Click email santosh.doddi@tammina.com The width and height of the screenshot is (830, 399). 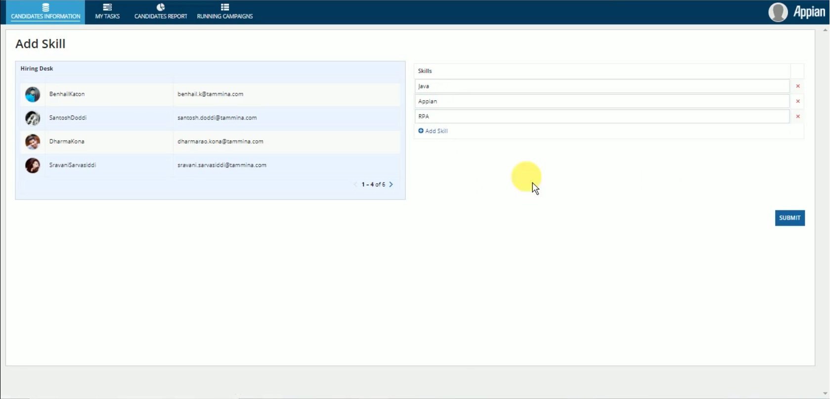pos(217,118)
